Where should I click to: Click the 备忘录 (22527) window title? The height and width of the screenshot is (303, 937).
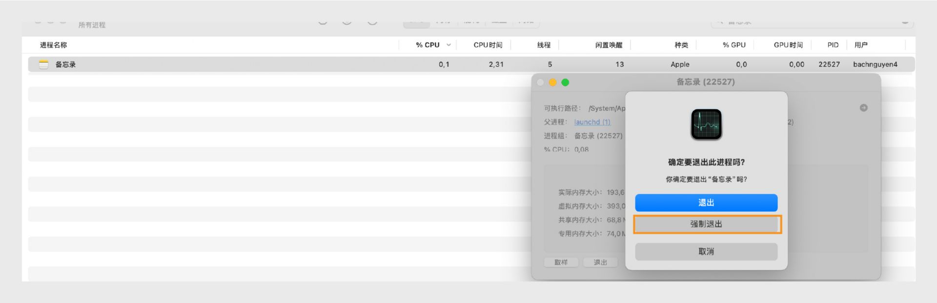point(706,82)
